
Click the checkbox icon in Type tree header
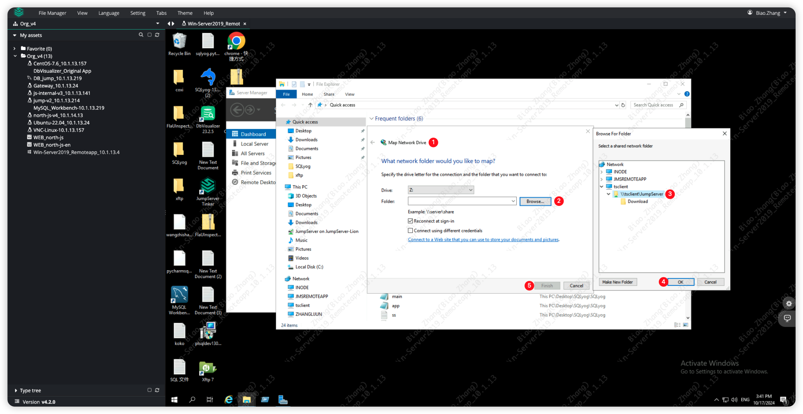click(150, 390)
